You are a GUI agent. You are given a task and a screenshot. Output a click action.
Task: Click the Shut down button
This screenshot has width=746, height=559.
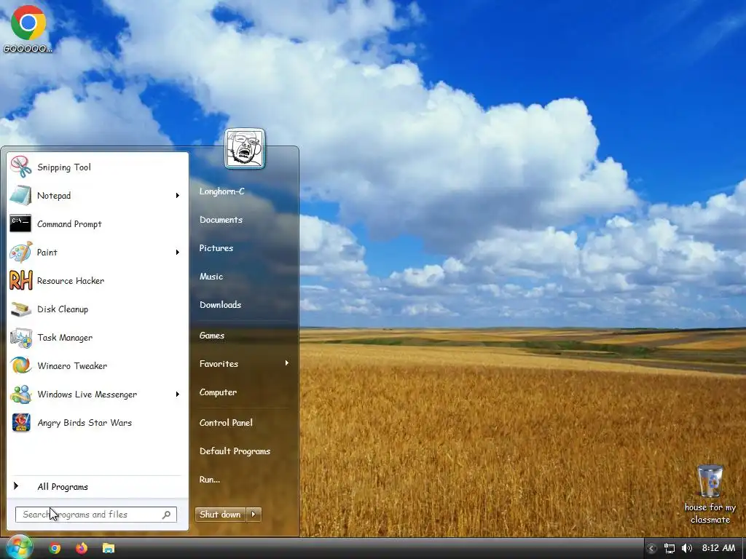point(221,514)
